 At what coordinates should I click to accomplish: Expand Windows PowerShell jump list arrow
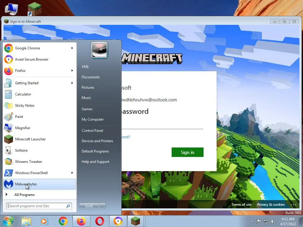pyautogui.click(x=72, y=173)
